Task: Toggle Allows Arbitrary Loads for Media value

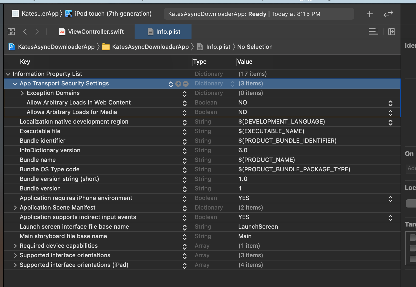Action: pos(390,113)
